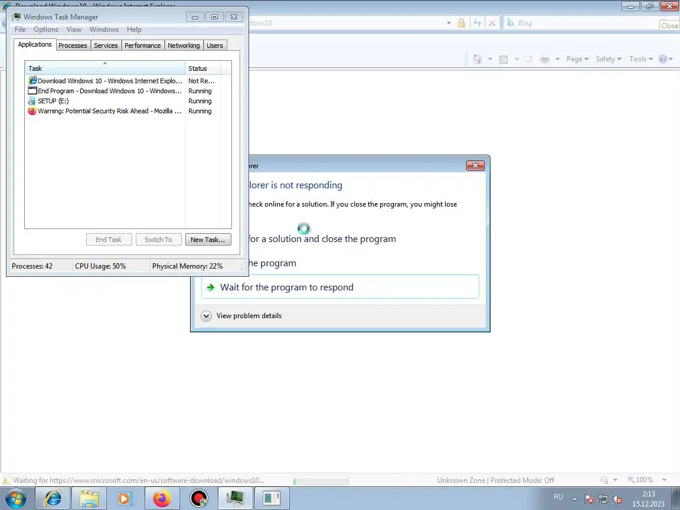Open the Tools dropdown menu
The height and width of the screenshot is (510, 680).
(640, 59)
